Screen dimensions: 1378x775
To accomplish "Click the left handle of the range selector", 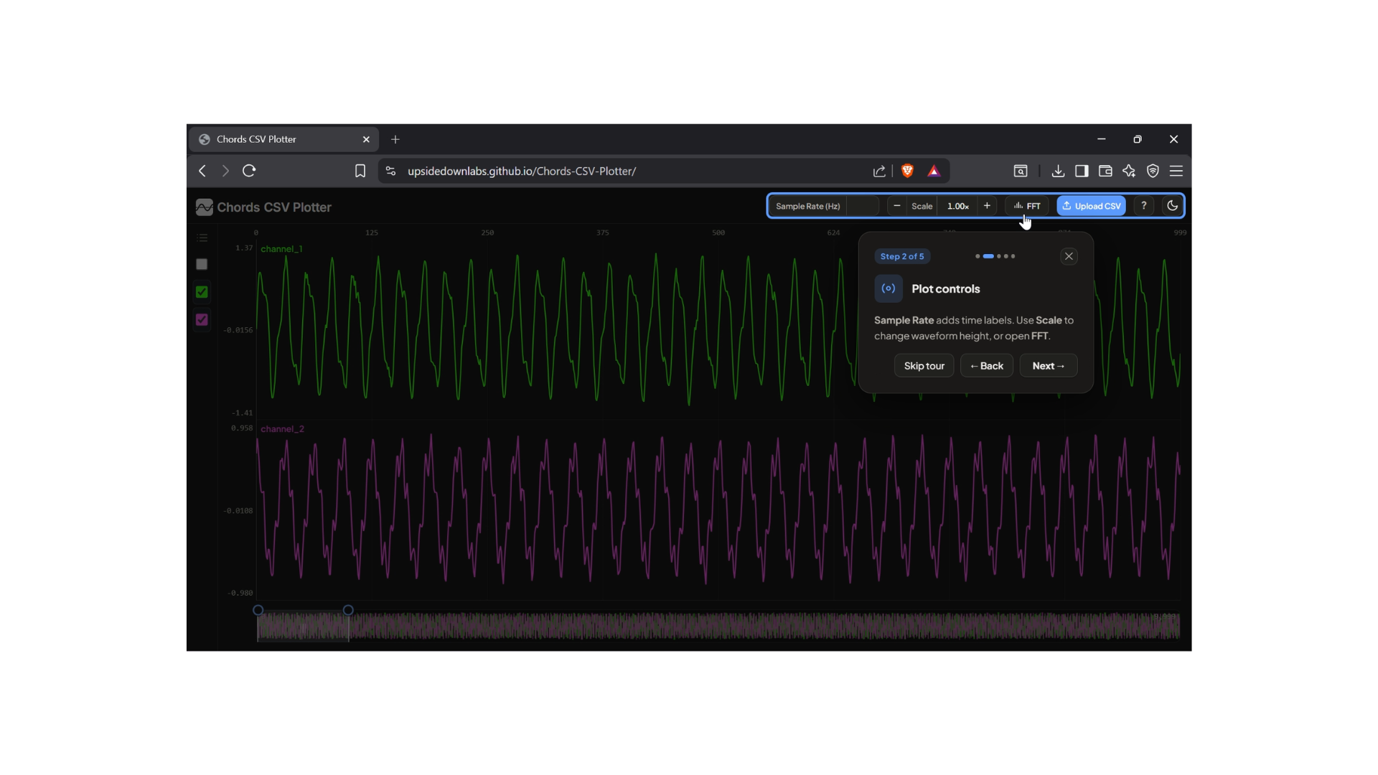I will (x=258, y=610).
